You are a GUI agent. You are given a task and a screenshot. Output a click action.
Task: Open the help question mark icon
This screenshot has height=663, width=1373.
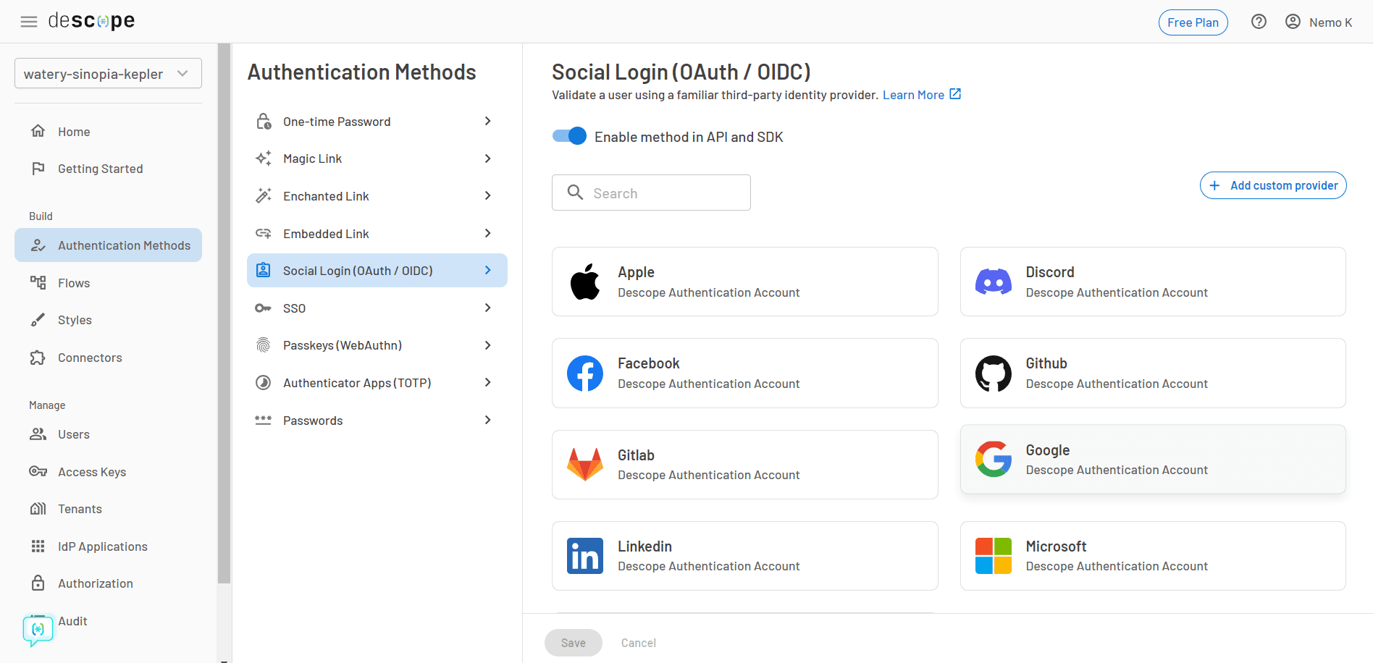(x=1259, y=22)
